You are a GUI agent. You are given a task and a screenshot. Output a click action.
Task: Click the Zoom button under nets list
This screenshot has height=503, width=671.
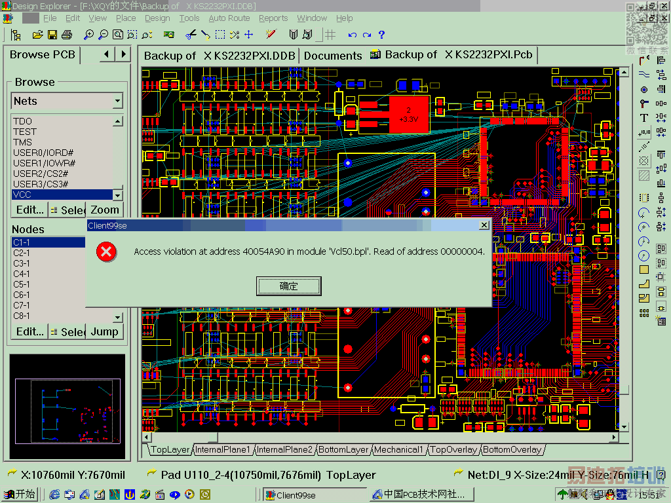pyautogui.click(x=105, y=210)
